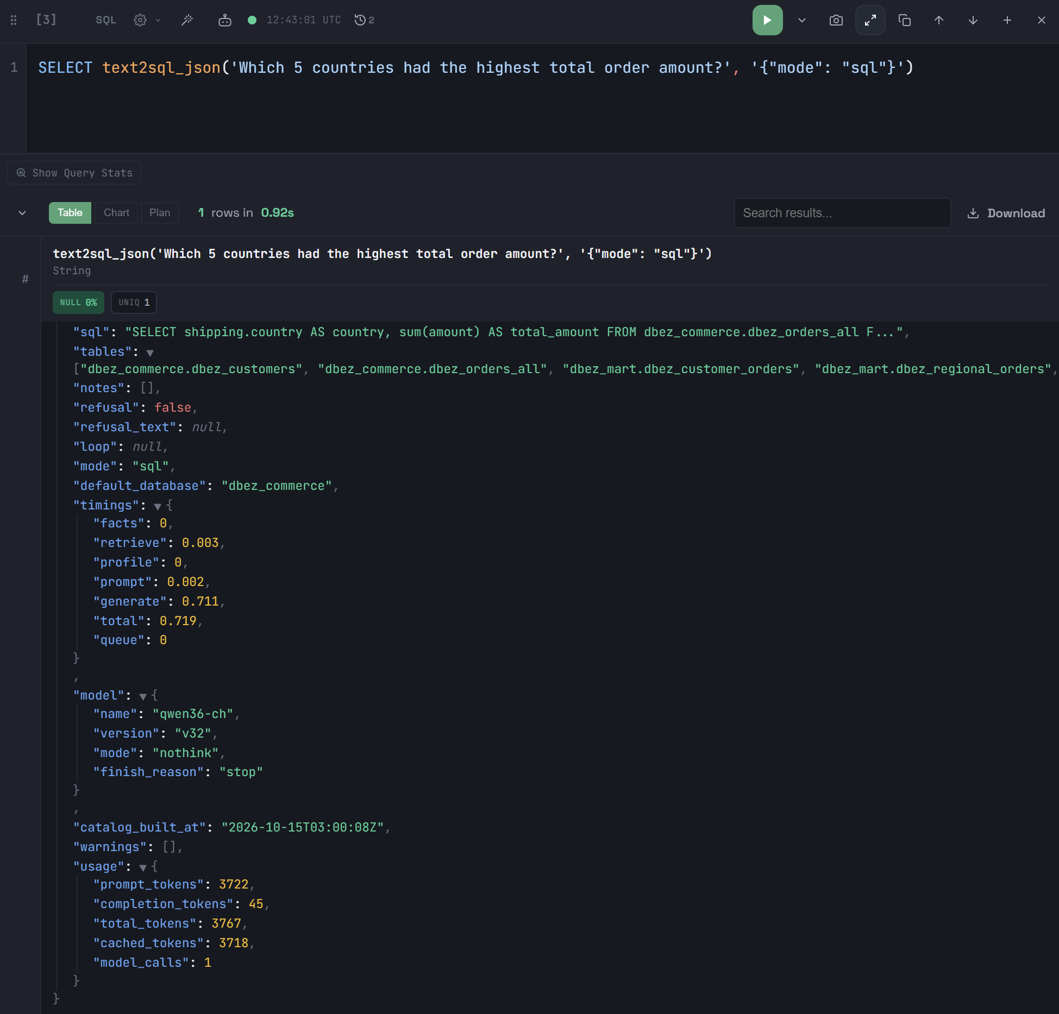Click the NULL 0% badge
The image size is (1059, 1014).
pyautogui.click(x=78, y=303)
